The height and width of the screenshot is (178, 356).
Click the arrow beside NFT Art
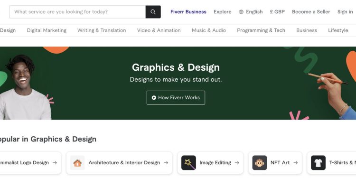tap(295, 162)
